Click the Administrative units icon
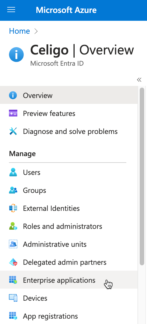The image size is (147, 324). [x=13, y=244]
